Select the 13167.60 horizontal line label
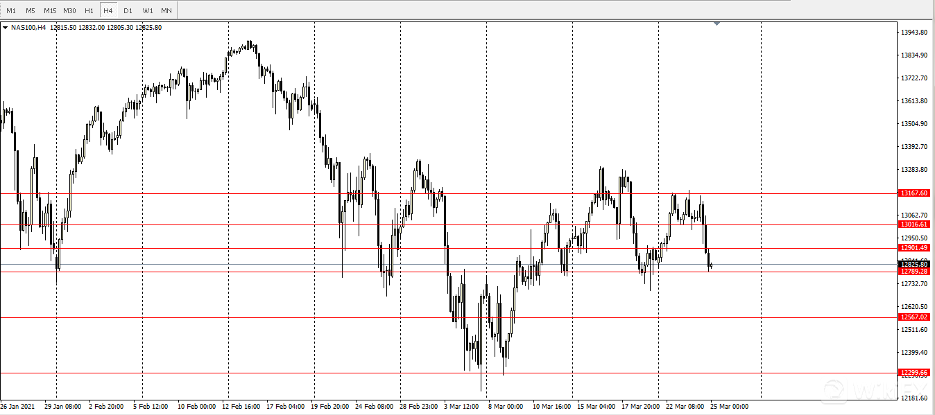The height and width of the screenshot is (415, 935). point(914,193)
